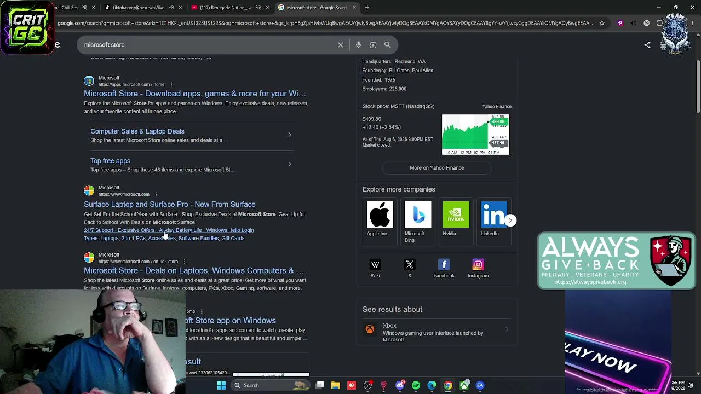Close the microsoft store search tab
Image resolution: width=701 pixels, height=394 pixels.
(354, 8)
